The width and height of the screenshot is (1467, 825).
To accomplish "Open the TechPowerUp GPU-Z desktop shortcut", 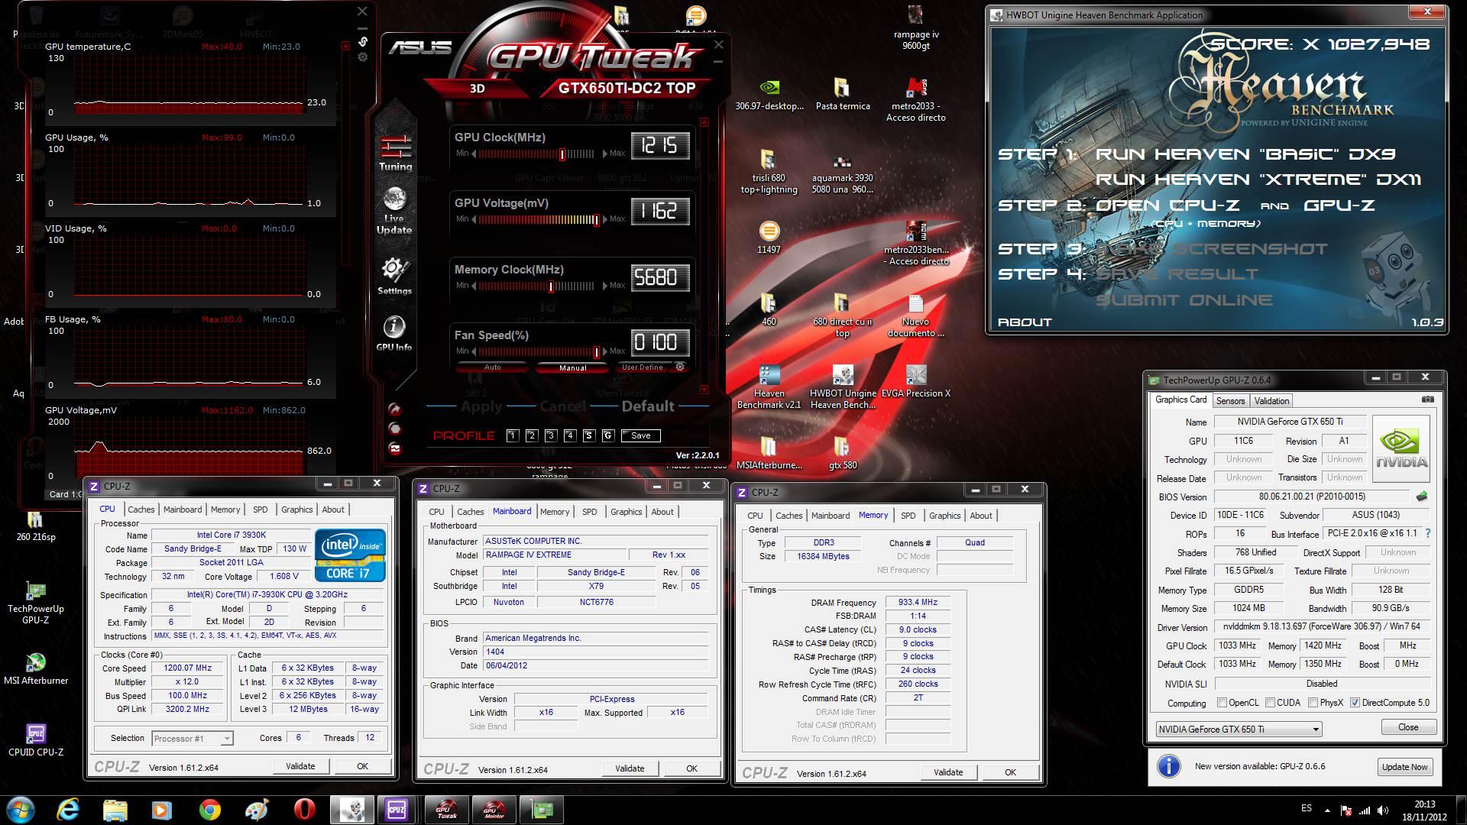I will [36, 603].
